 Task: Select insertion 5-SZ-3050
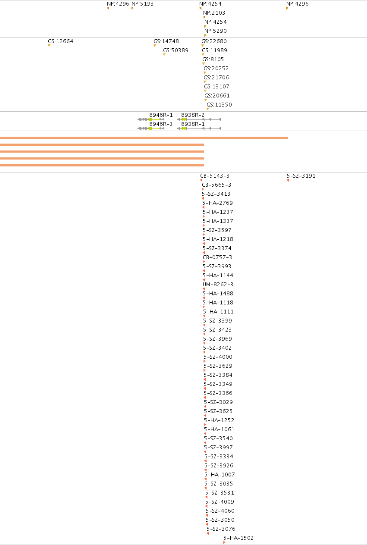pyautogui.click(x=220, y=520)
